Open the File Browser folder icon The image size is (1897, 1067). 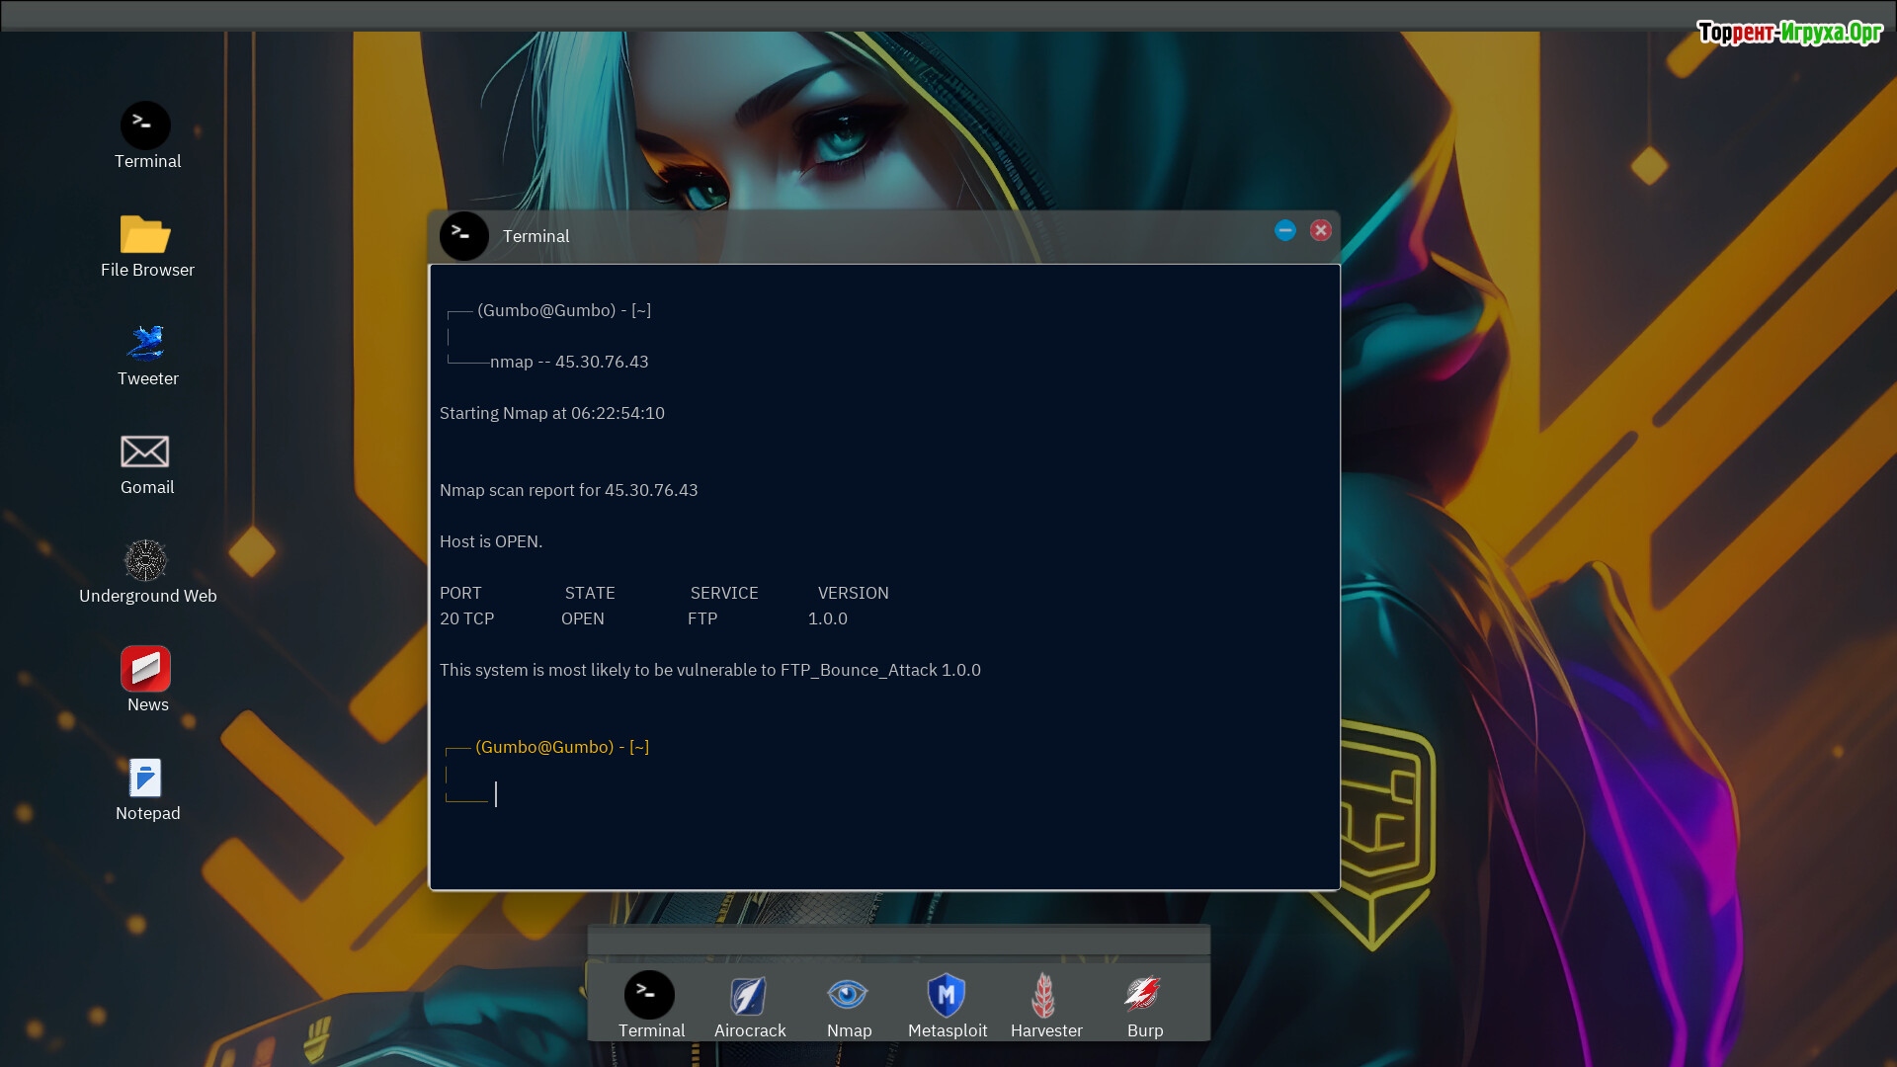(x=145, y=235)
